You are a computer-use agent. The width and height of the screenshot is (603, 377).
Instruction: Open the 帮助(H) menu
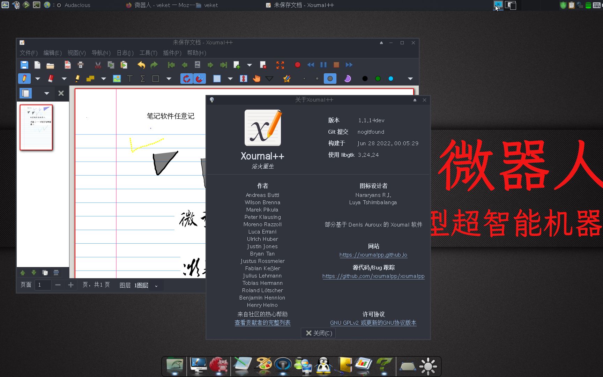click(x=197, y=53)
